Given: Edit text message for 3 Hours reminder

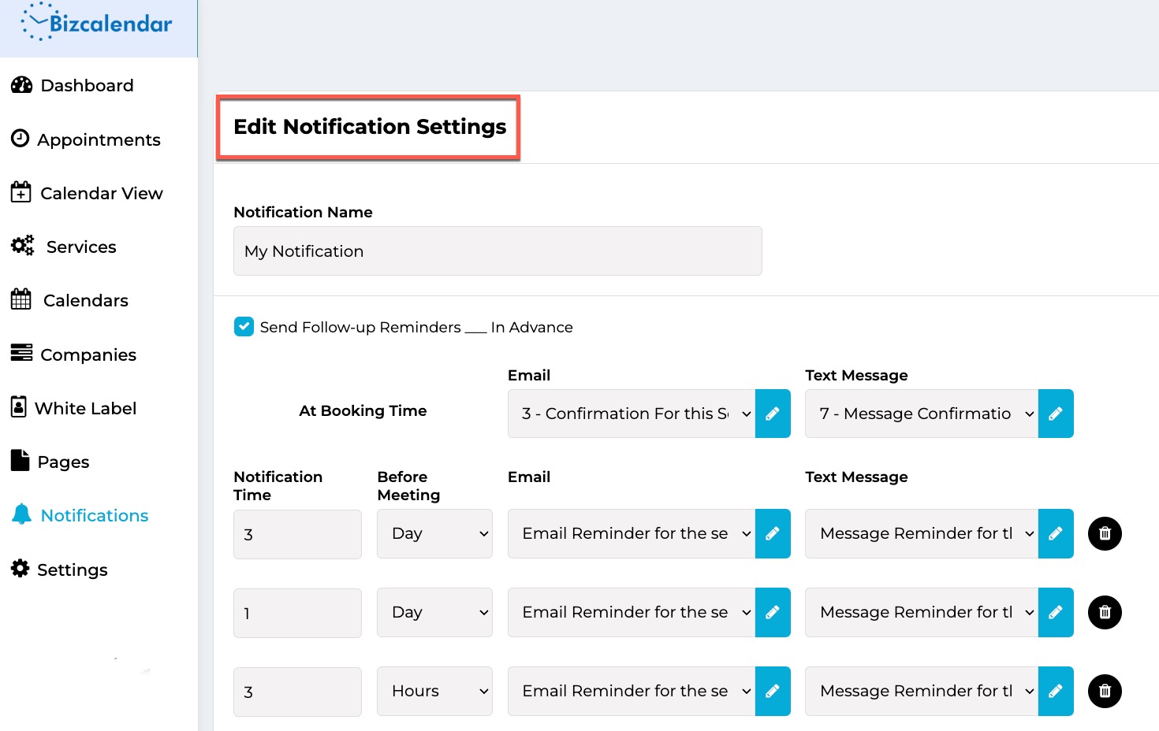Looking at the screenshot, I should click(1056, 691).
